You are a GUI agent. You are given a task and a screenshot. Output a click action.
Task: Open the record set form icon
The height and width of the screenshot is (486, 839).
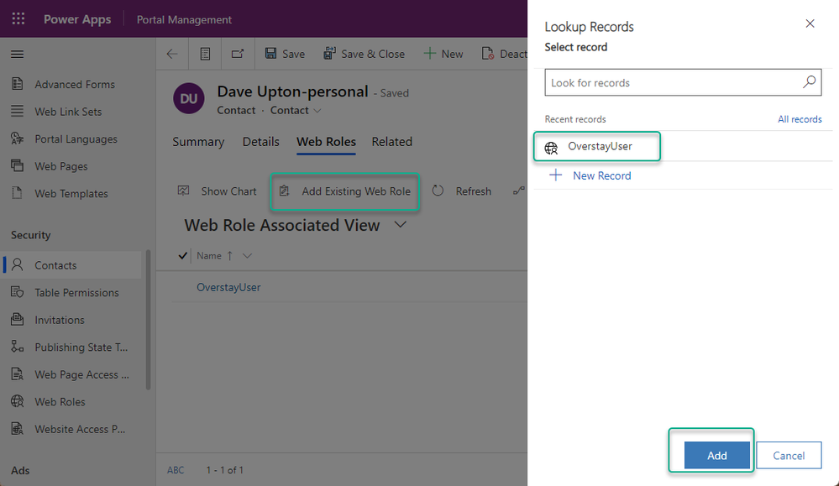click(x=205, y=54)
